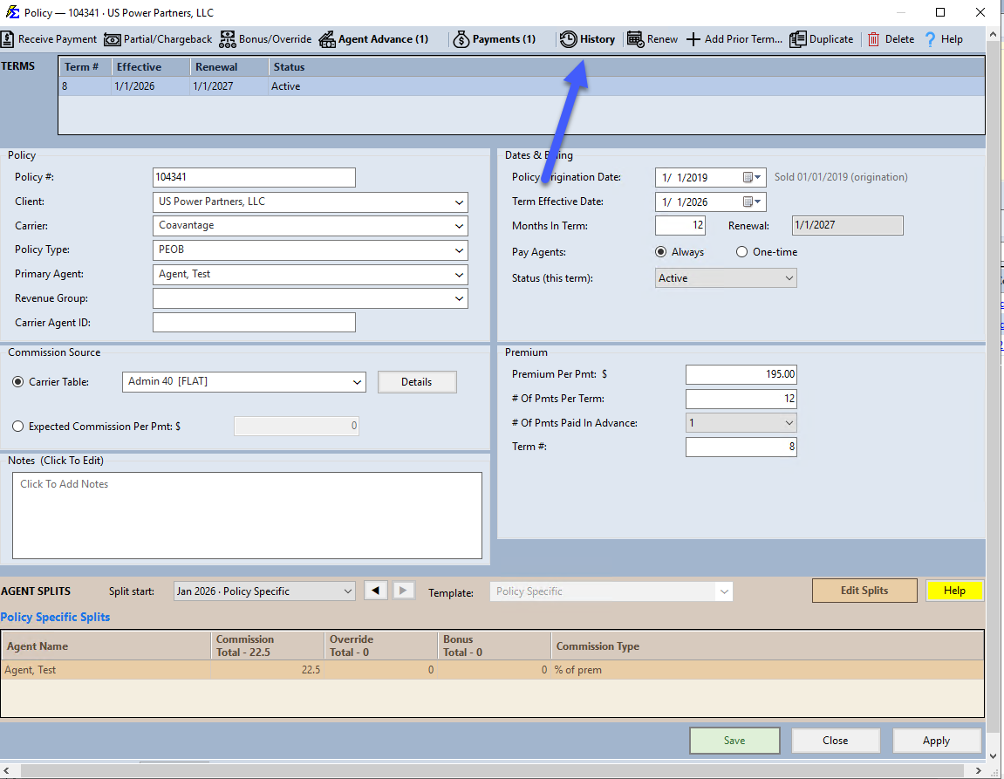The height and width of the screenshot is (779, 1004).
Task: Click left arrow of horizontal scrollbar
Action: coord(6,770)
